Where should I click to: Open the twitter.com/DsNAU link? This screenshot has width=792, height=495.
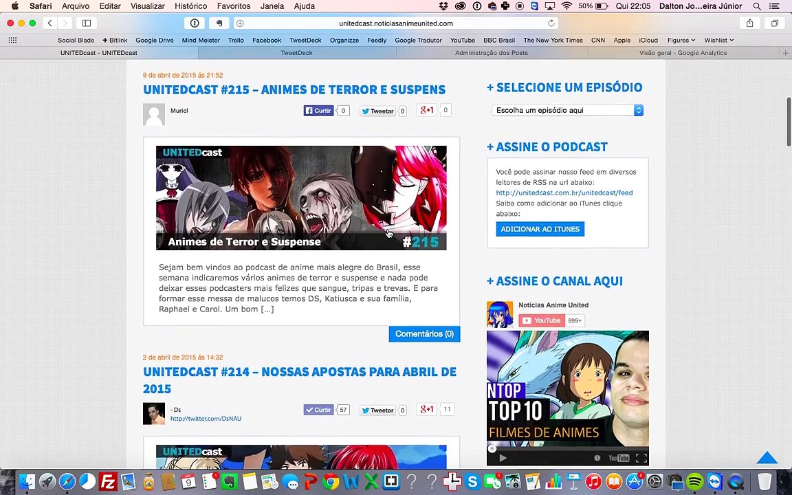click(x=206, y=418)
